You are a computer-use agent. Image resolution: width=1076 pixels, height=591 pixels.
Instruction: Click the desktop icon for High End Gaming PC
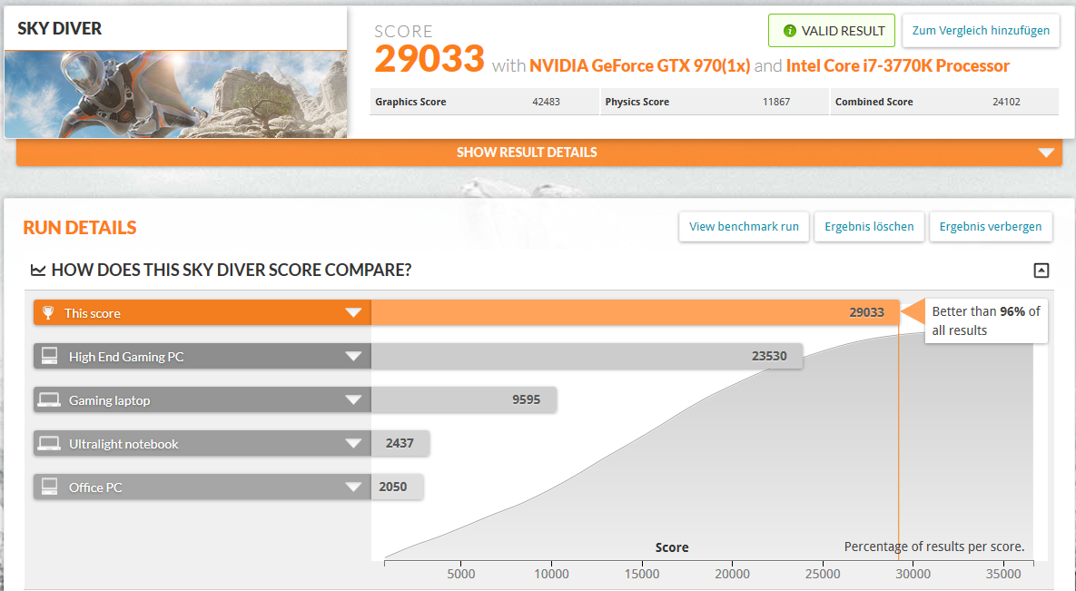[49, 356]
